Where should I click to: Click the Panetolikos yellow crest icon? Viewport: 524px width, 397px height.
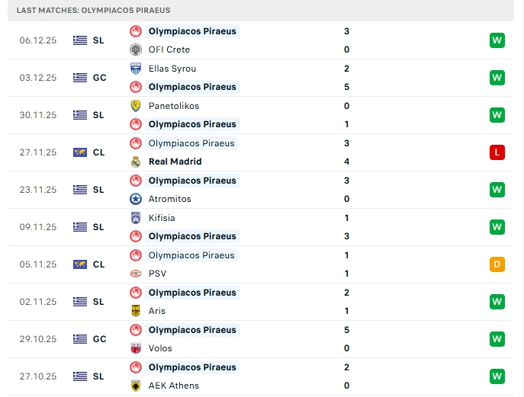pyautogui.click(x=136, y=106)
